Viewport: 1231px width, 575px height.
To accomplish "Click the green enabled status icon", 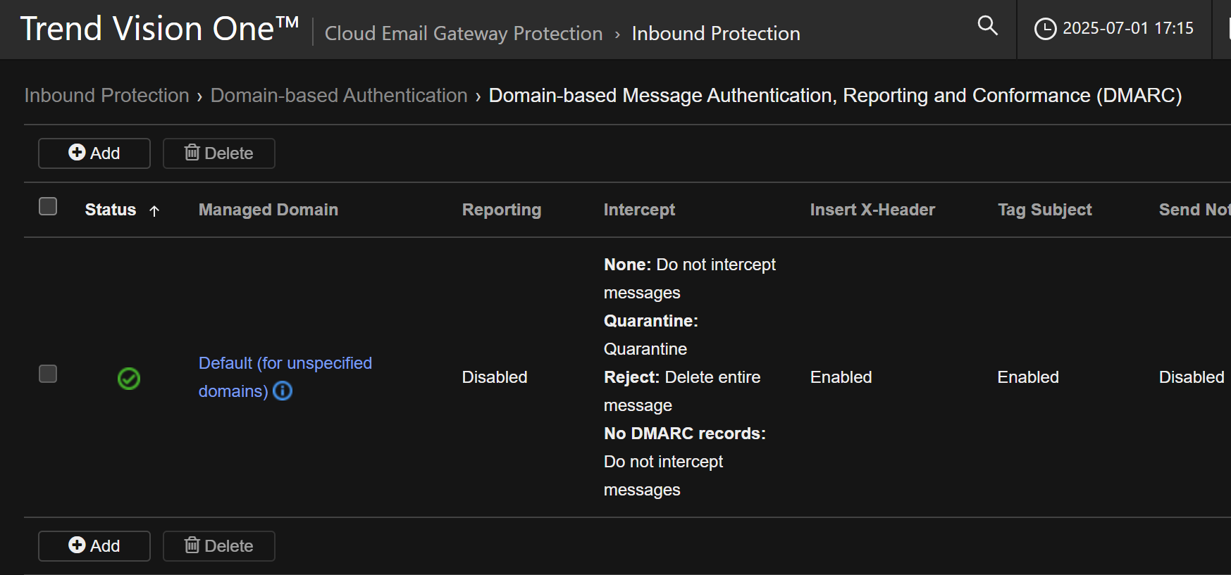I will click(129, 379).
